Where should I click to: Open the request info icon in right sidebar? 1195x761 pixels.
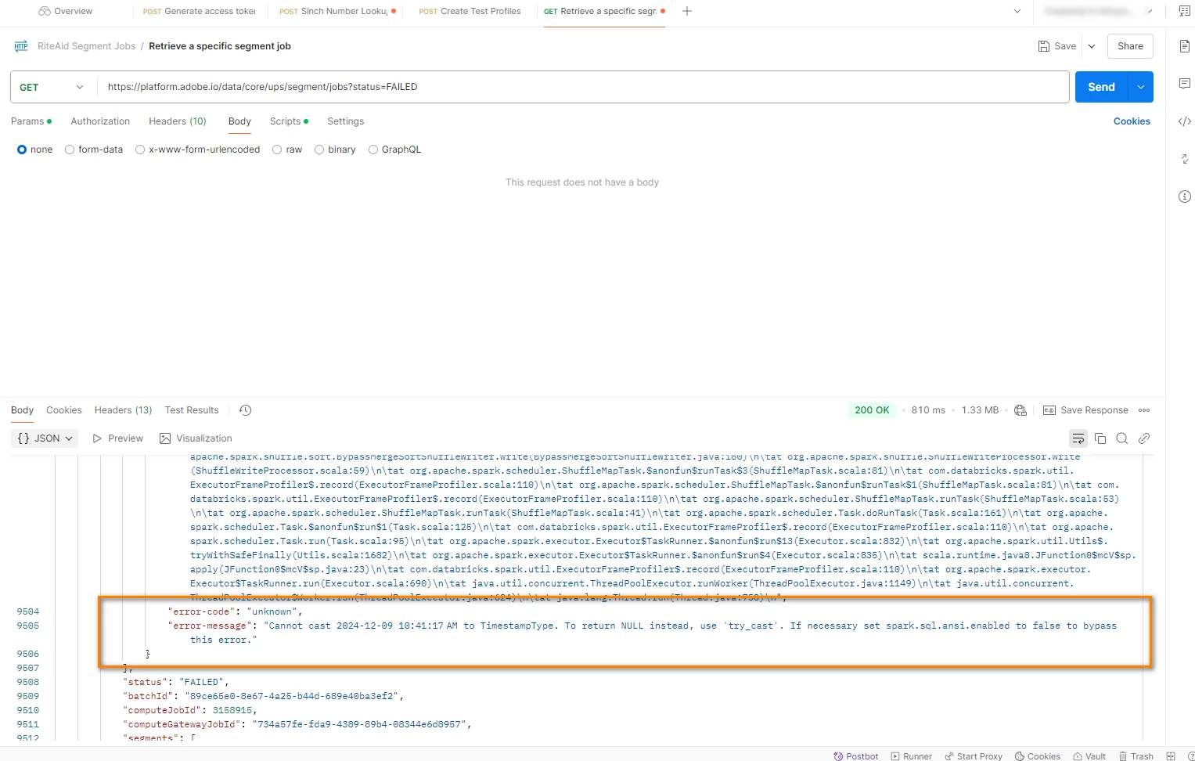point(1185,197)
